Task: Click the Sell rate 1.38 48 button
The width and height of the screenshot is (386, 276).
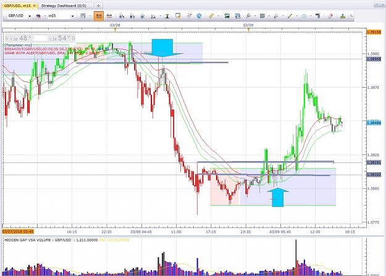Action: [x=18, y=38]
